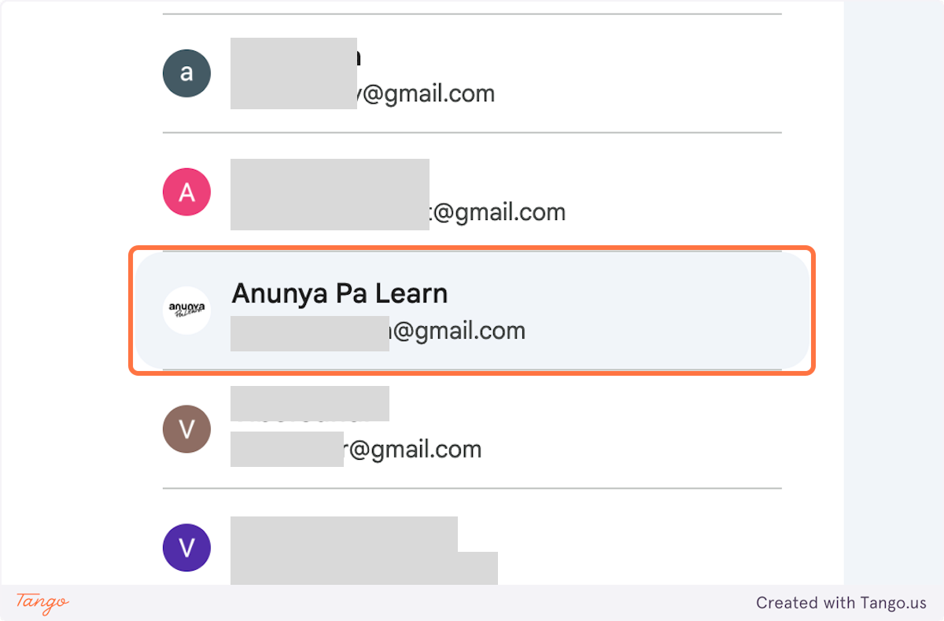Click the highlighted account's circular profile picture
Screen dimensions: 944x621
point(186,310)
